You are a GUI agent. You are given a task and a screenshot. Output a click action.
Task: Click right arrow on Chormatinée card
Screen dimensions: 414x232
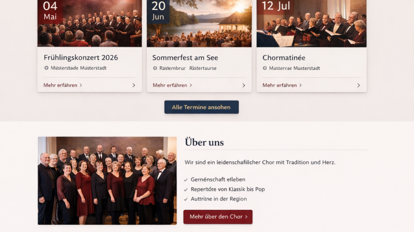358,86
